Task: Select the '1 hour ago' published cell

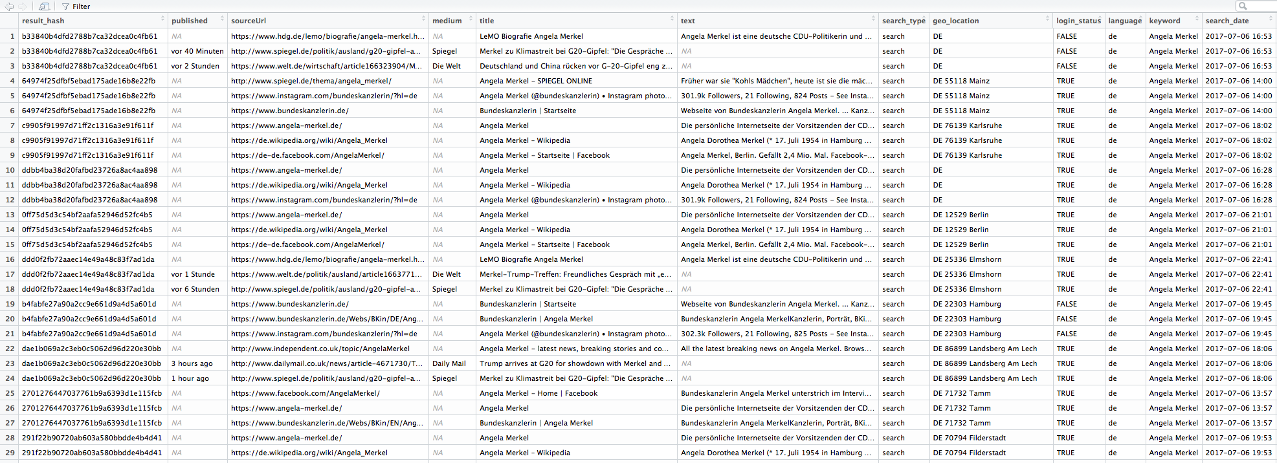Action: (197, 378)
